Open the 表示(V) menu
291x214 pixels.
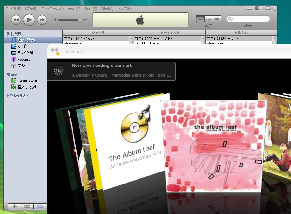(74, 9)
